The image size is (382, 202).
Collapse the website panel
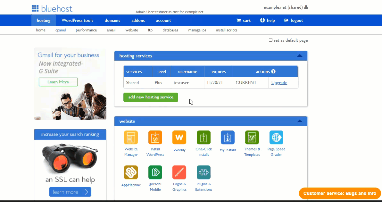pos(300,121)
